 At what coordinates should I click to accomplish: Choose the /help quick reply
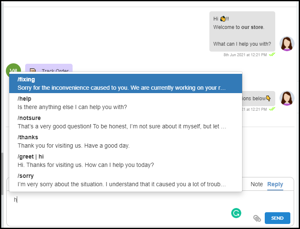(126, 103)
